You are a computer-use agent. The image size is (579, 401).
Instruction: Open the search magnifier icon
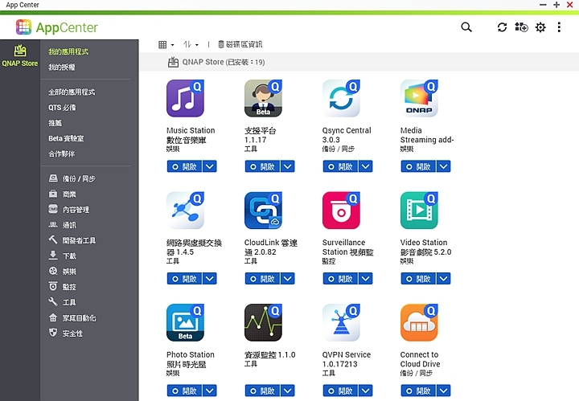coord(466,27)
